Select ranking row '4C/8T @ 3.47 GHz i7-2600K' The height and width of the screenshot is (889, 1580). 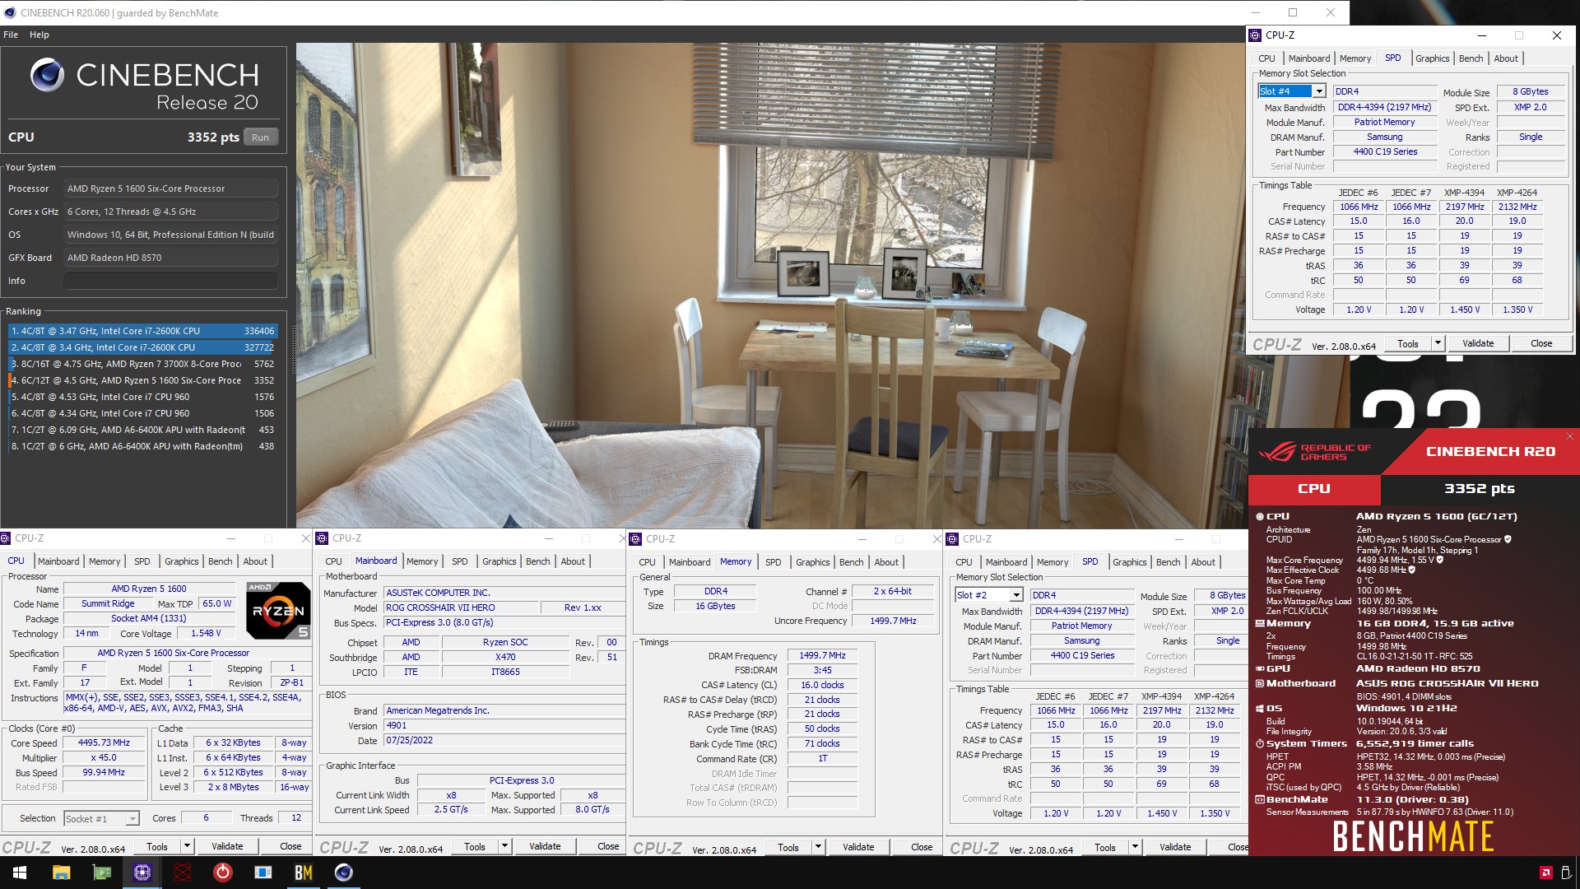(x=143, y=331)
